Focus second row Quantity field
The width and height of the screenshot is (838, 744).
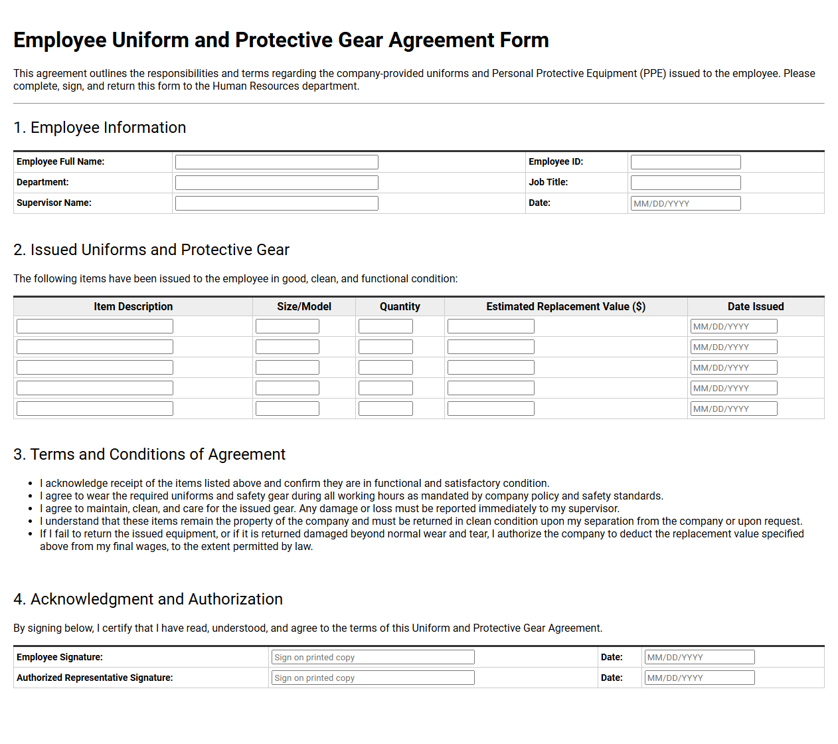(386, 347)
